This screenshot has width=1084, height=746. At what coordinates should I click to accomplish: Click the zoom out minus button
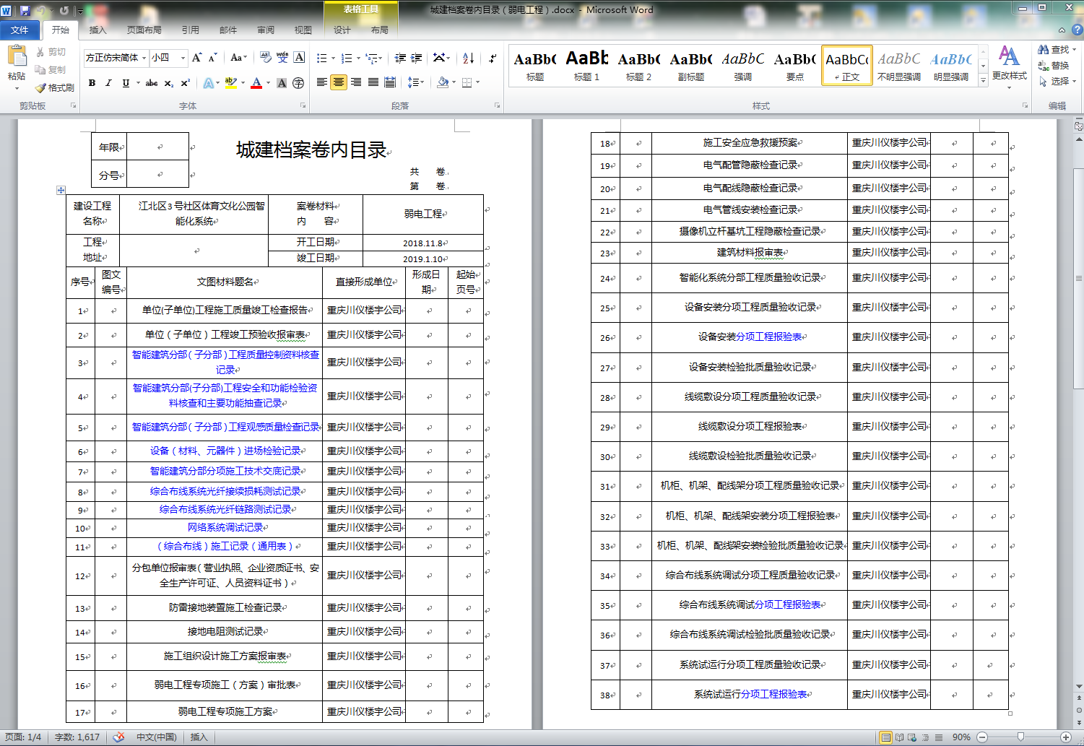pos(982,737)
